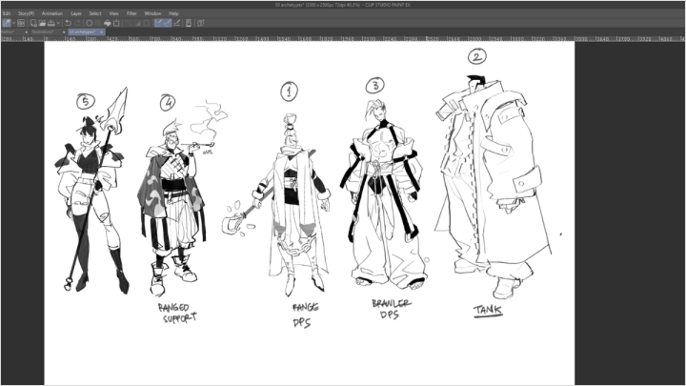
Task: Click the title bar text '03 archetypes*'
Action: 290,5
